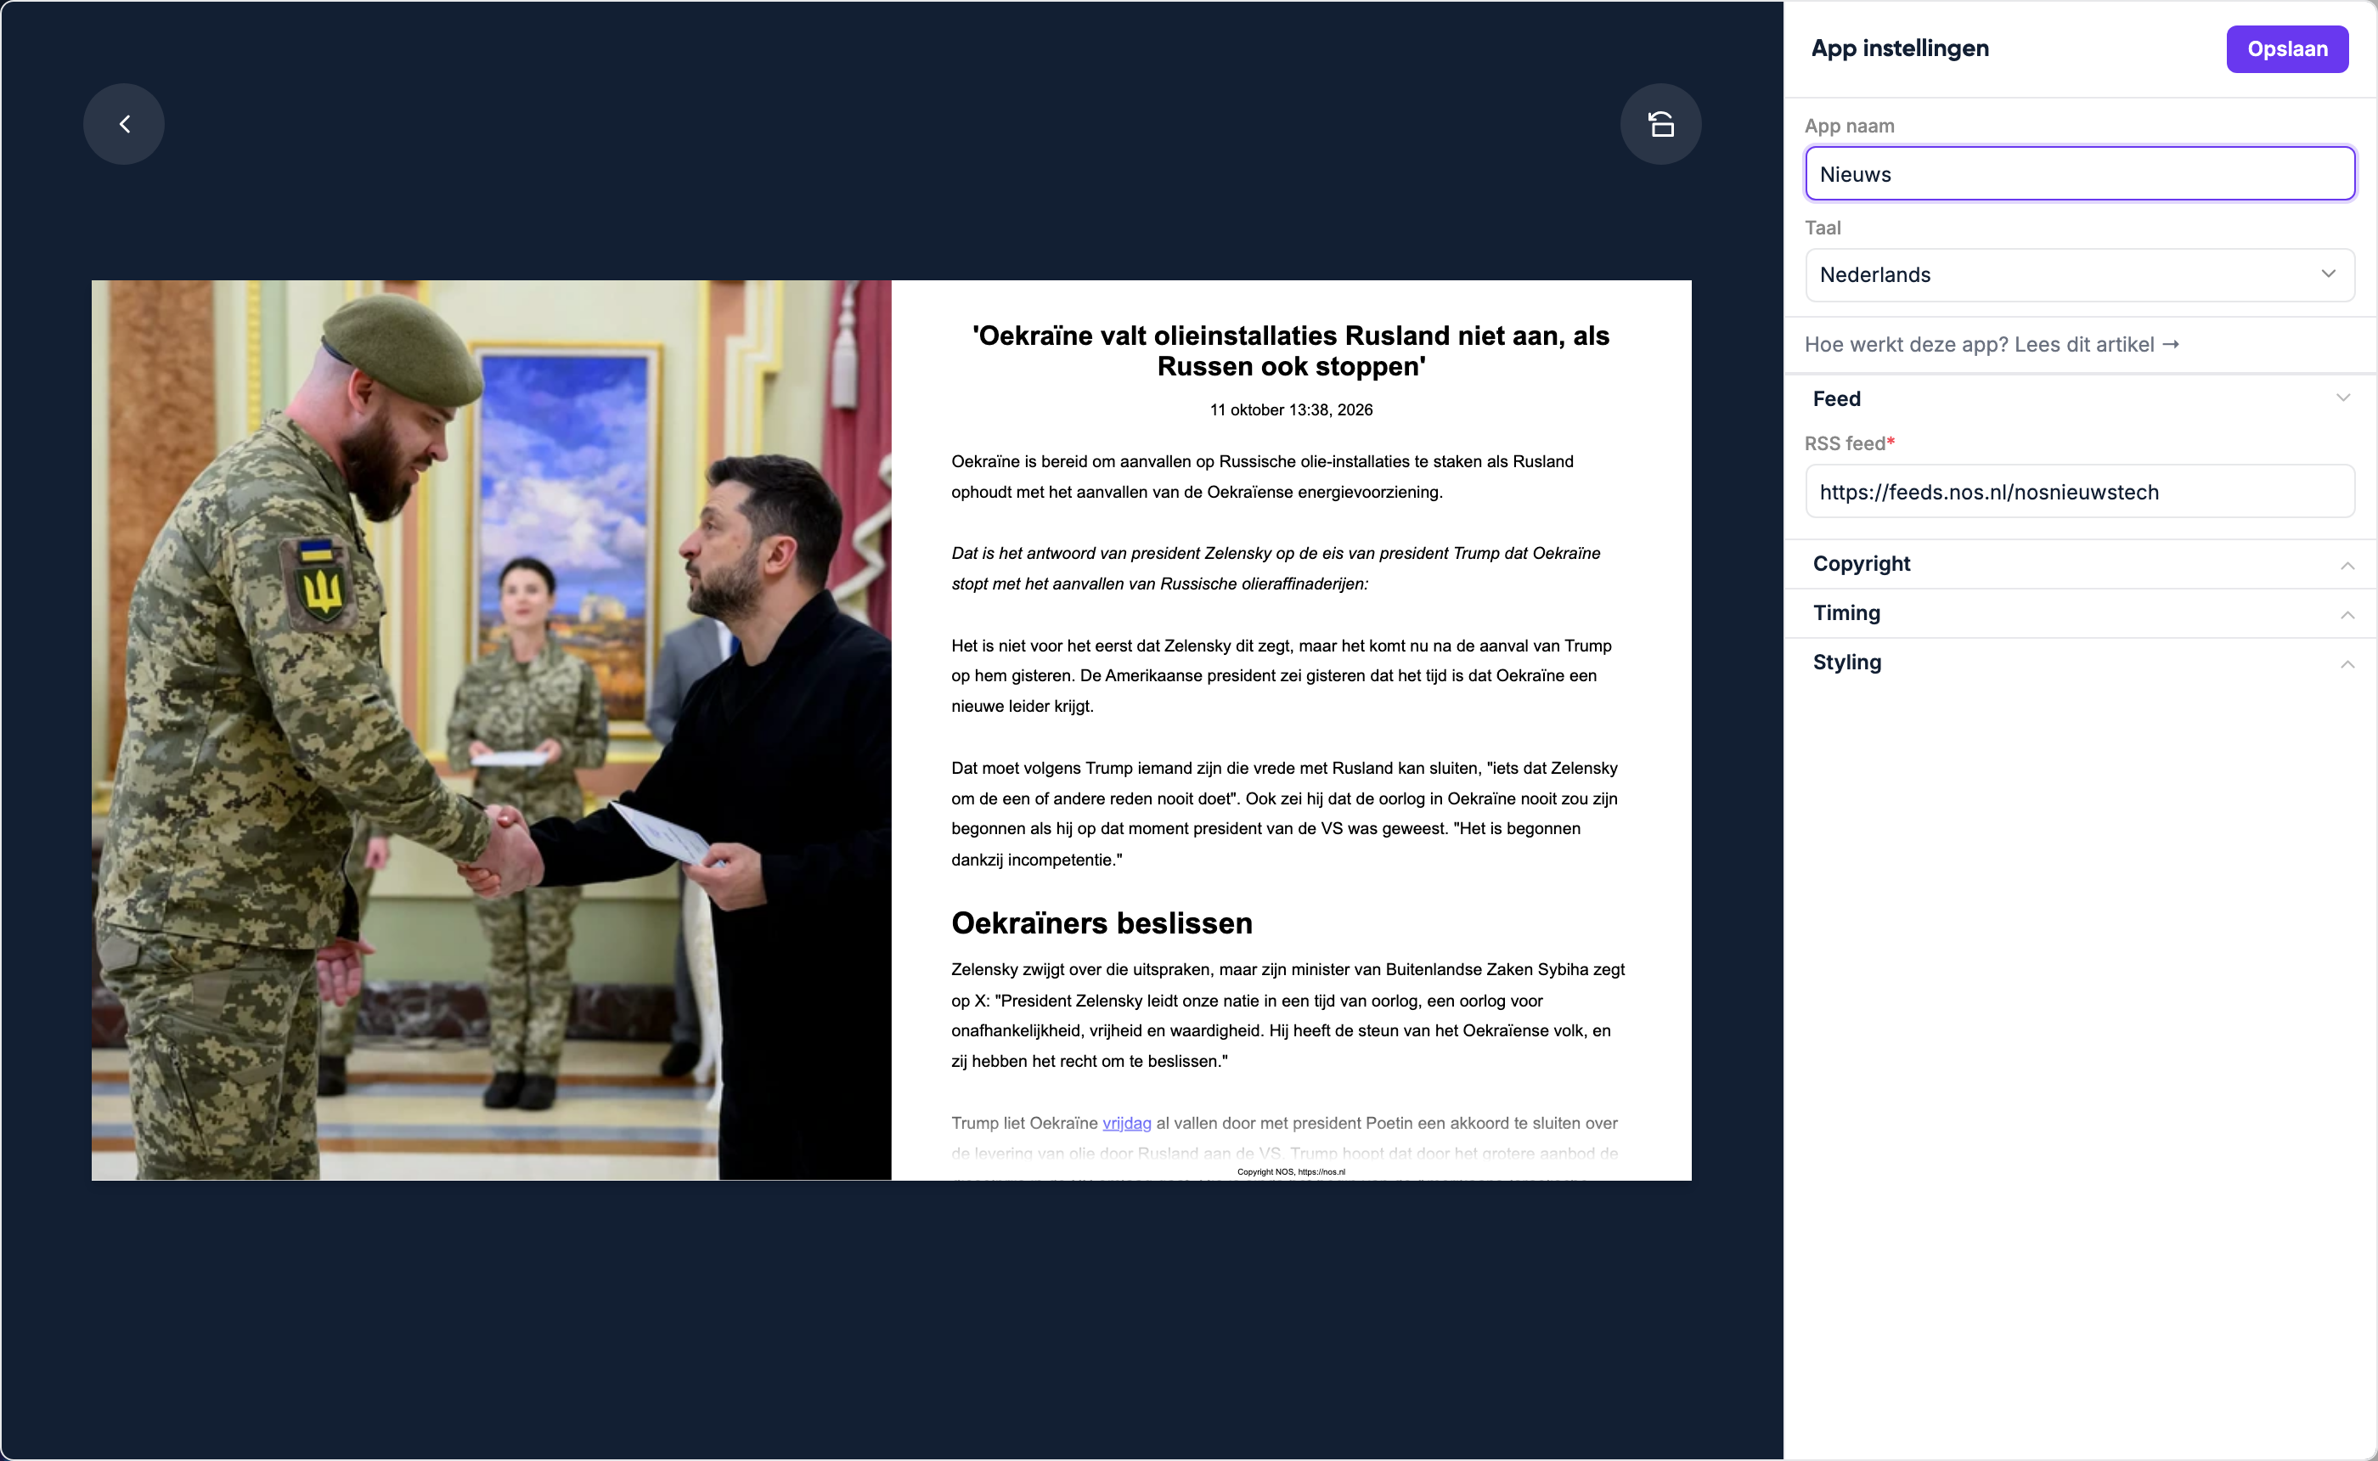Expand the Copyright section
2378x1461 pixels.
click(x=2080, y=563)
